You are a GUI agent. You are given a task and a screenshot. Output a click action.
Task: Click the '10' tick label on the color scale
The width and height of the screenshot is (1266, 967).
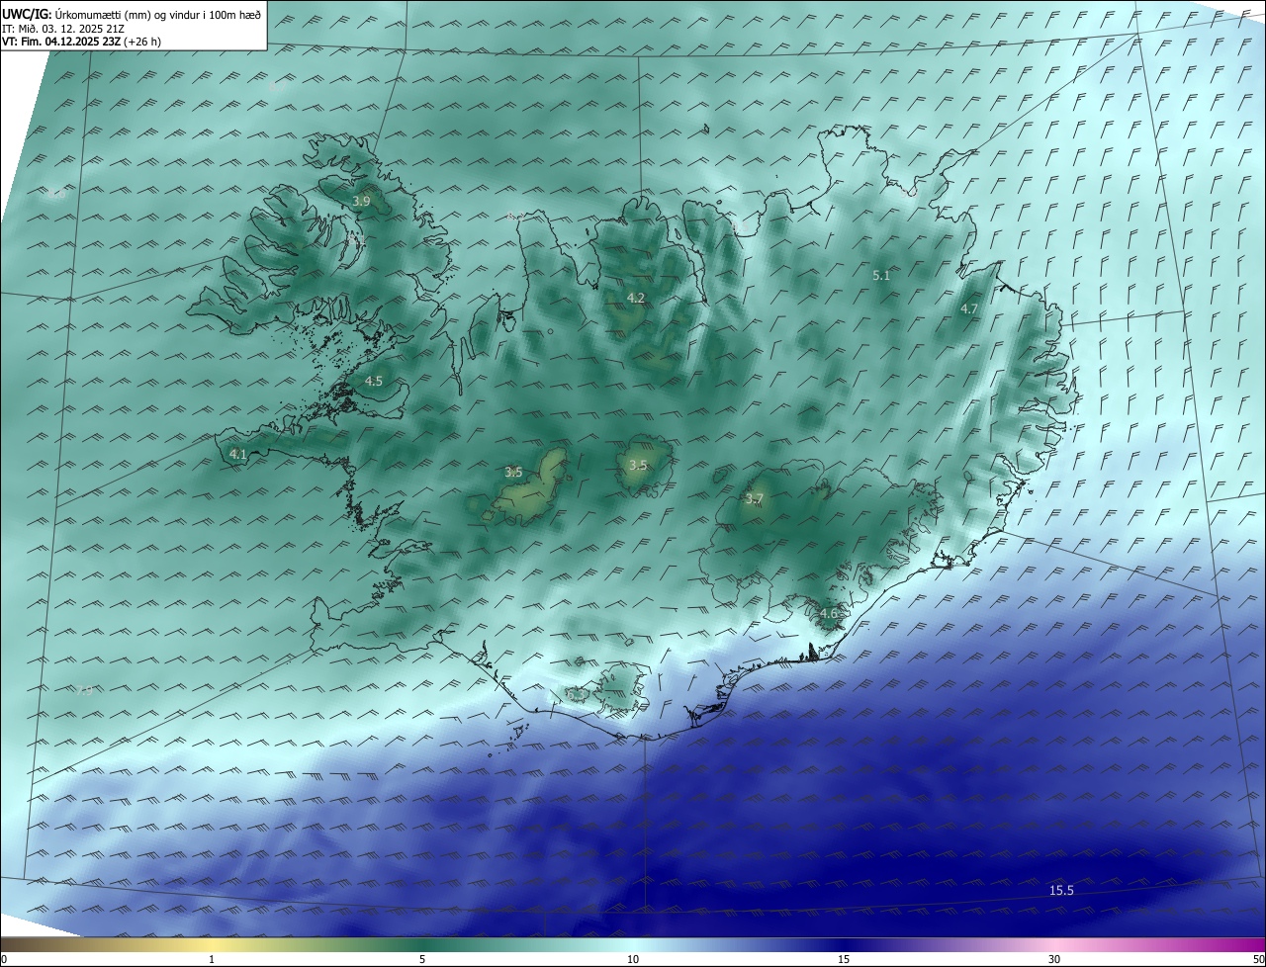coord(633,959)
